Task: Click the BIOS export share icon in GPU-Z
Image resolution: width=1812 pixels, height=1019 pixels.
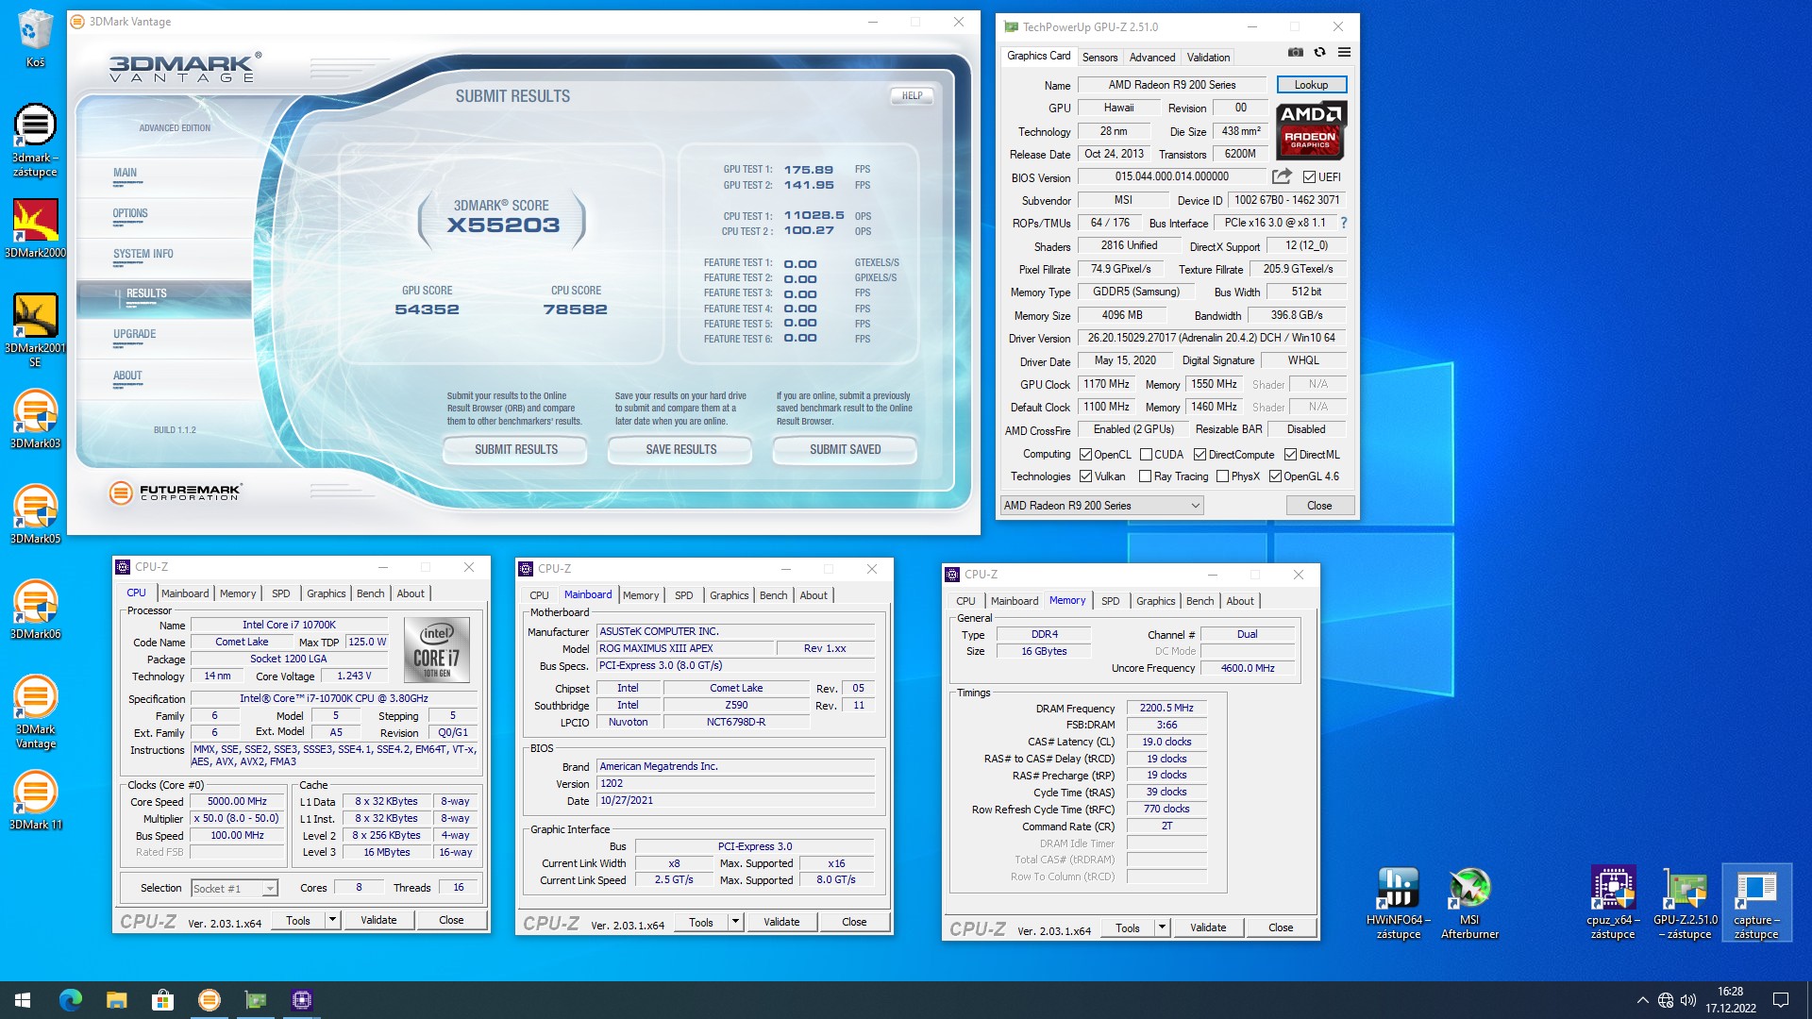Action: (x=1282, y=176)
